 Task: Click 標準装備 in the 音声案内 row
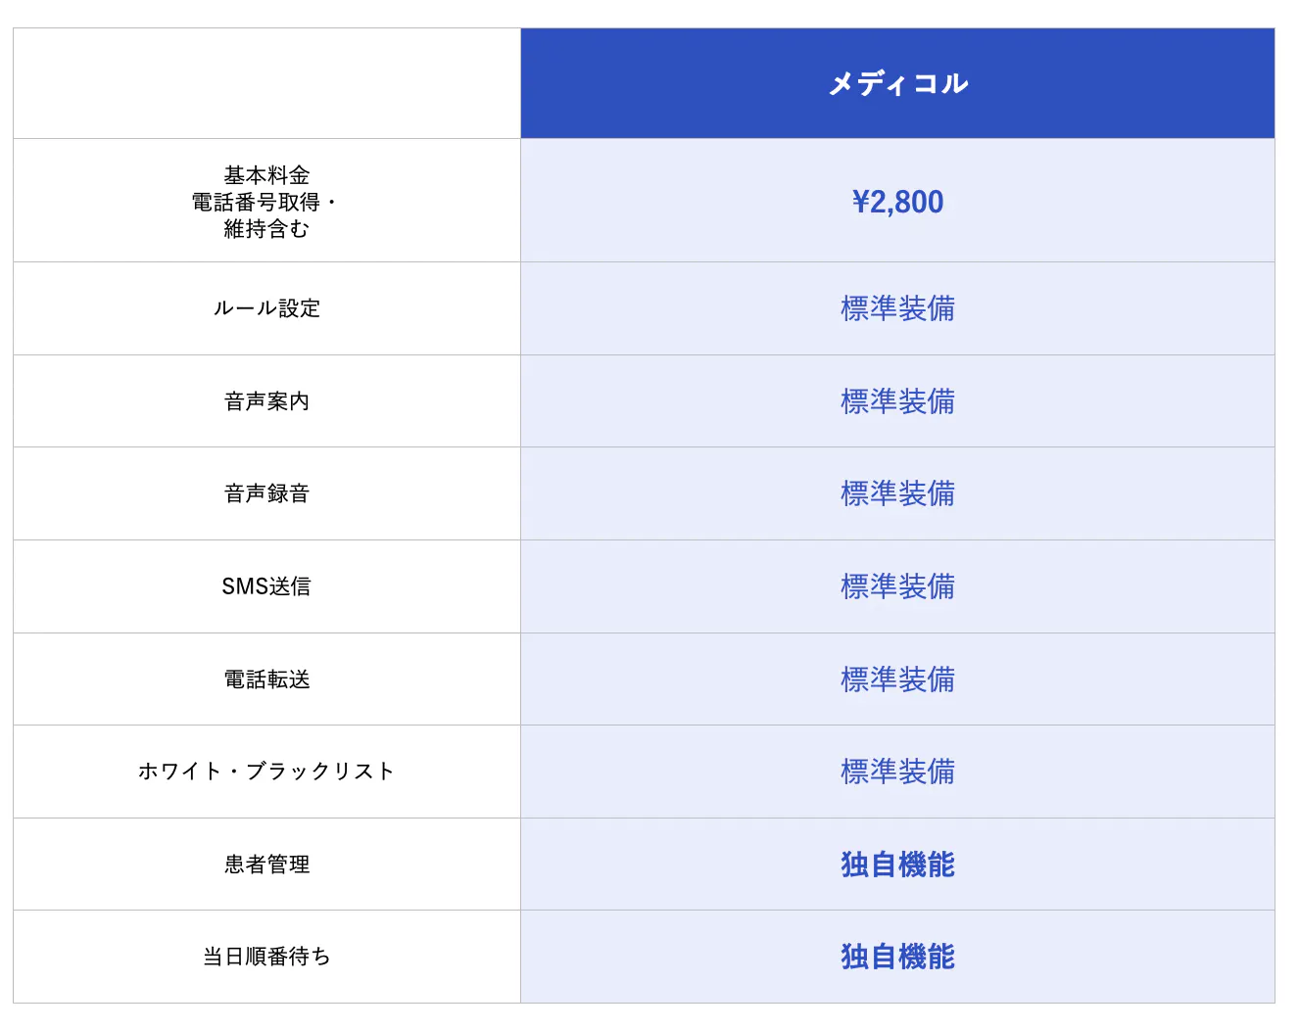pyautogui.click(x=897, y=401)
